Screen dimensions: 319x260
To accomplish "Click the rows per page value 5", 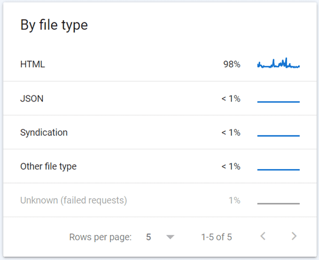I will click(x=149, y=237).
